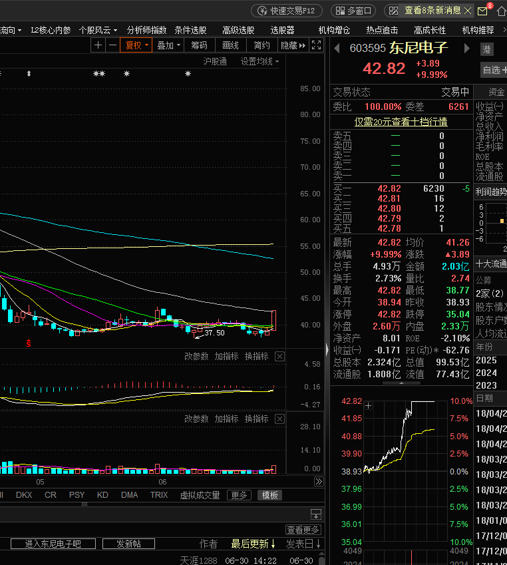Click the 模板 template button
Image resolution: width=507 pixels, height=565 pixels.
[269, 495]
